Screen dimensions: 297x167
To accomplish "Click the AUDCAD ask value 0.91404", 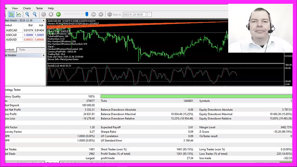I will [x=39, y=30].
